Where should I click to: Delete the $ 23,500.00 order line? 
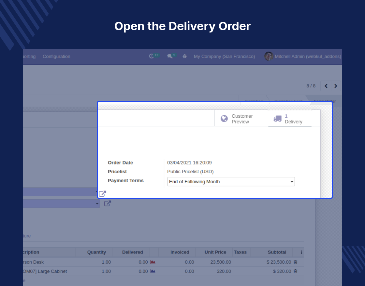point(296,262)
